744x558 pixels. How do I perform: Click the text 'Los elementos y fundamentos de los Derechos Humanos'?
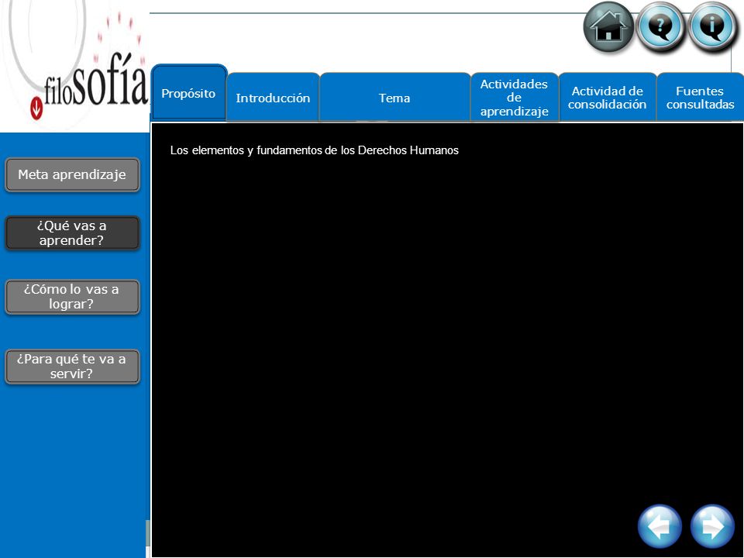click(314, 150)
